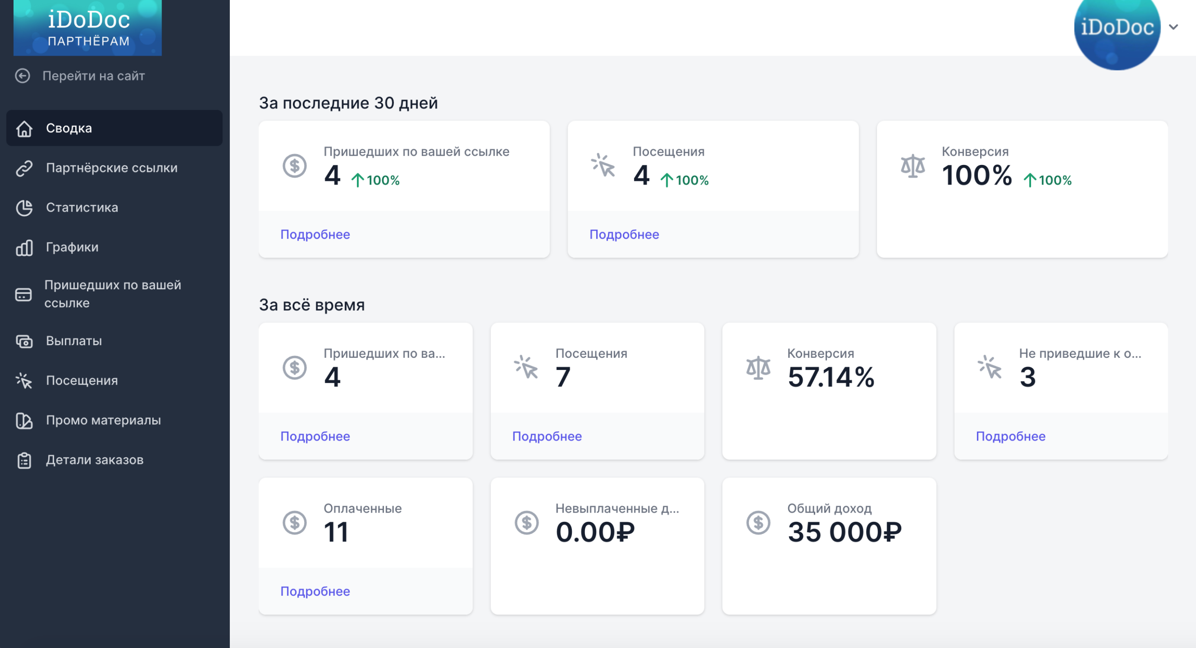Click the iDoDoc Партнёрам logo banner
The image size is (1196, 648).
pyautogui.click(x=88, y=27)
